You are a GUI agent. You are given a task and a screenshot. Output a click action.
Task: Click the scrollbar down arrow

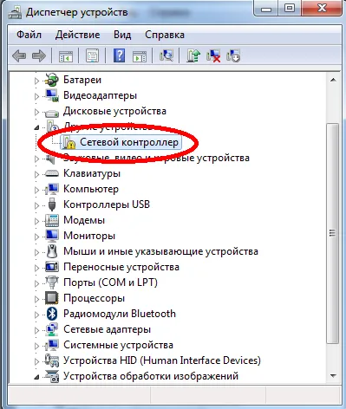tap(333, 376)
